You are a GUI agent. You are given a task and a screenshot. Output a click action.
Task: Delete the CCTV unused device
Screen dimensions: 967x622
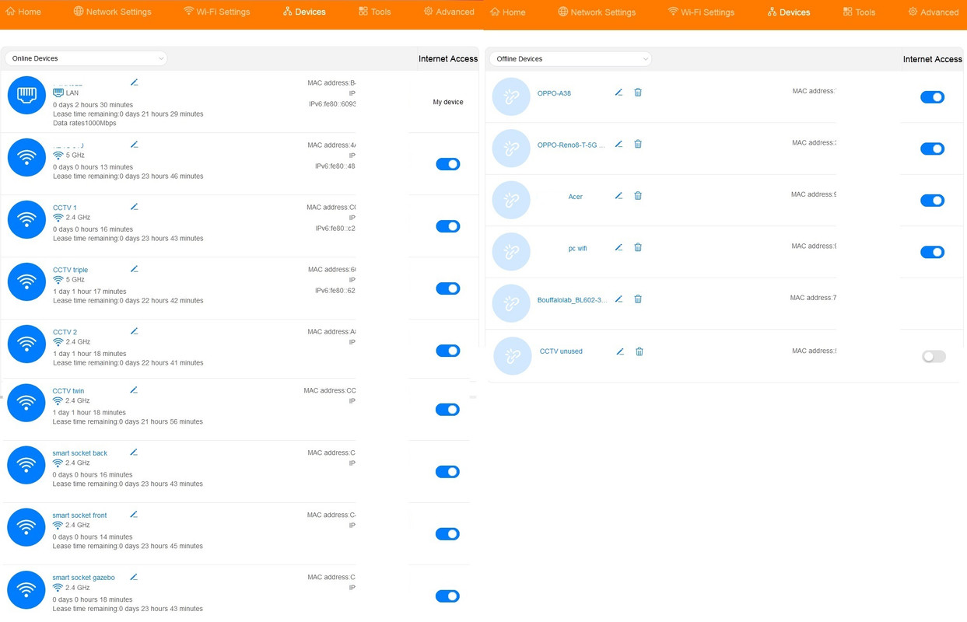639,351
